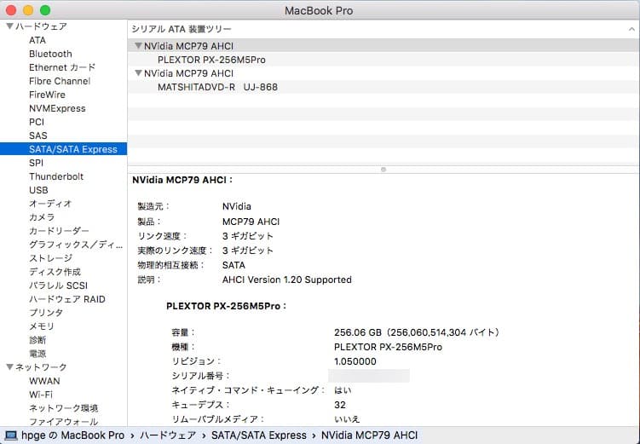Open ネットワーク環境 in the sidebar
640x444 pixels.
tap(63, 408)
